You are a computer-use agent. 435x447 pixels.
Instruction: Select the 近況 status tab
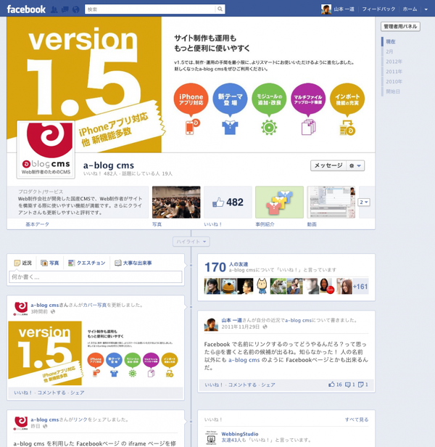23,263
